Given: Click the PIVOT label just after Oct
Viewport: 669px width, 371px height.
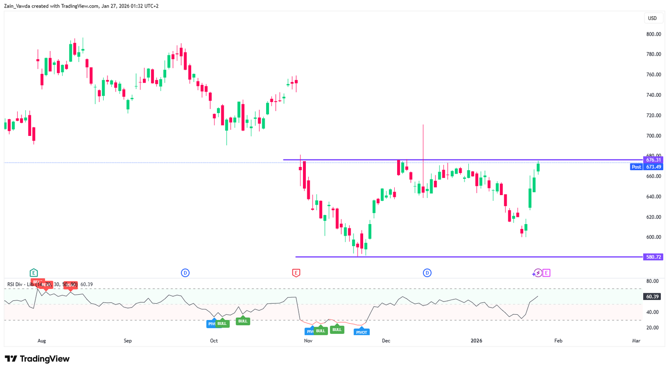Looking at the screenshot, I should (x=211, y=323).
